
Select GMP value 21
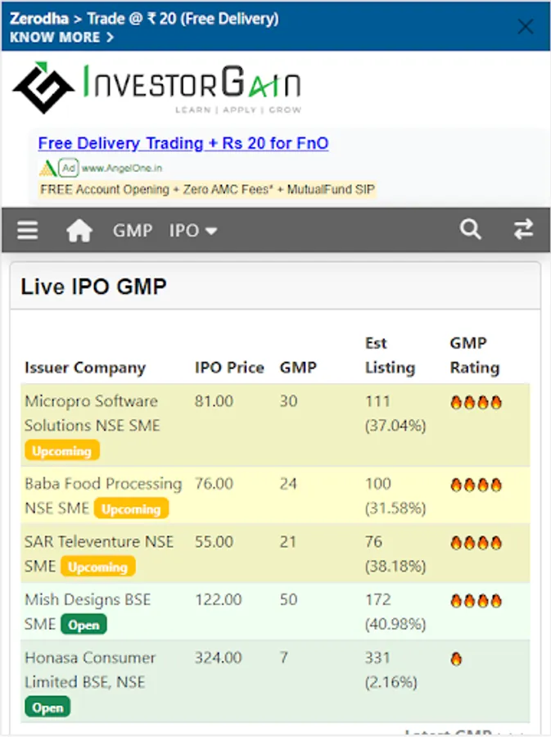(x=288, y=541)
